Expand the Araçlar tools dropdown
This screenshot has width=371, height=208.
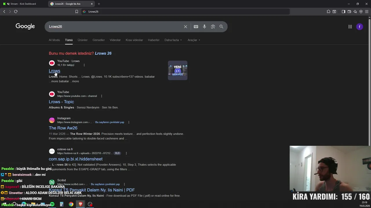point(194,40)
